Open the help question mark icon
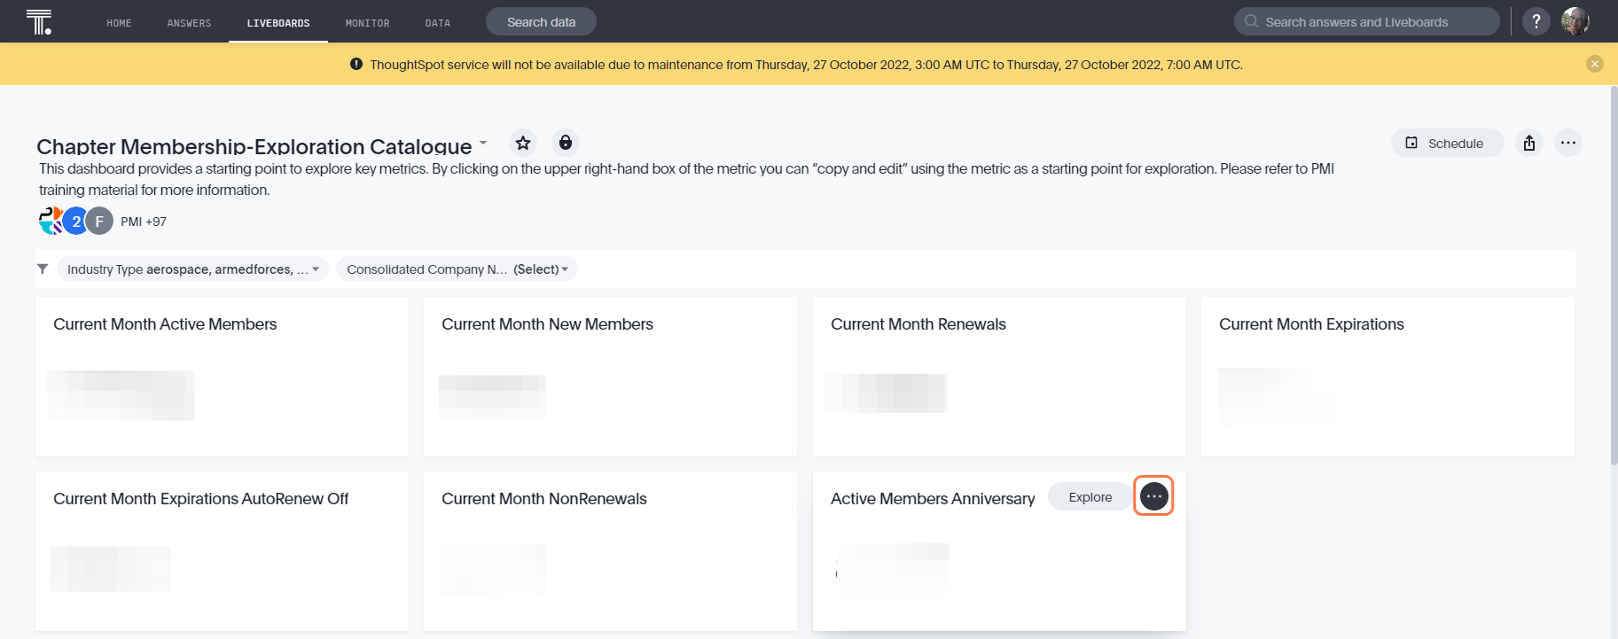 [1536, 21]
